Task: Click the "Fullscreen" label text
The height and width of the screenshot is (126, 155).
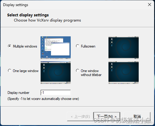Action: click(x=88, y=46)
